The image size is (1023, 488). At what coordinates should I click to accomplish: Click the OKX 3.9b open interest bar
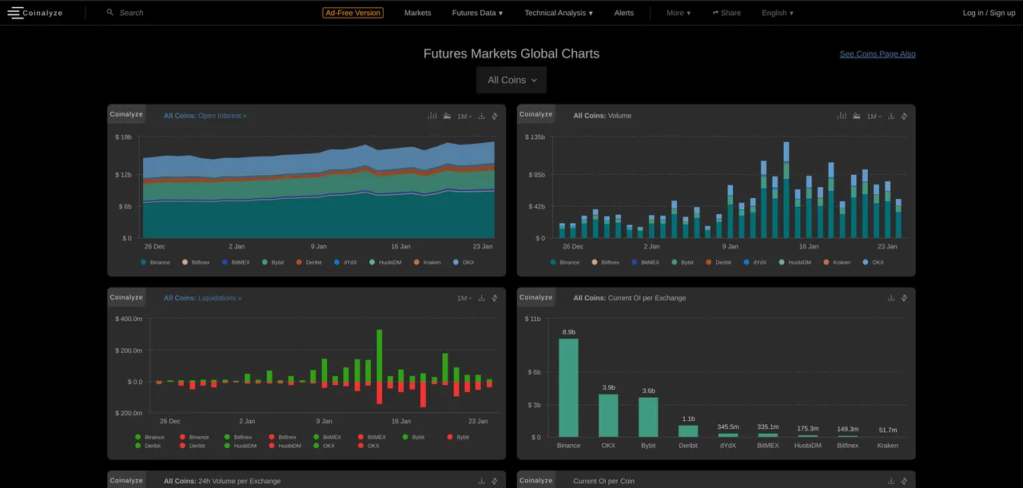608,415
